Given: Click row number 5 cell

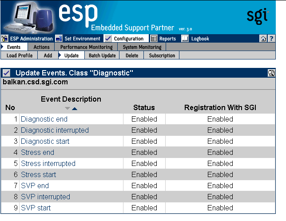Looking at the screenshot, I should tap(10, 164).
